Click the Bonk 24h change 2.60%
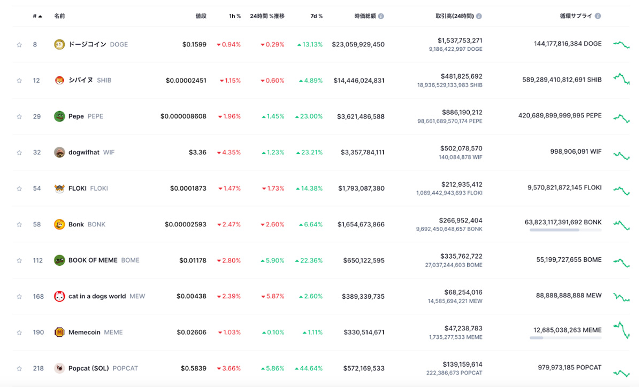 (272, 224)
